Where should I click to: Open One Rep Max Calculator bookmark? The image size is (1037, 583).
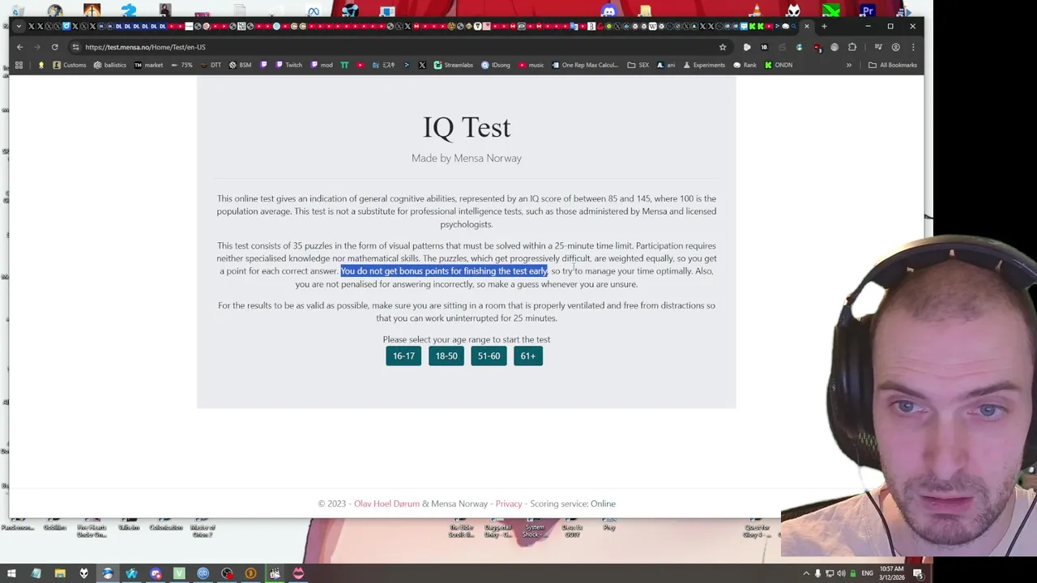tap(584, 65)
